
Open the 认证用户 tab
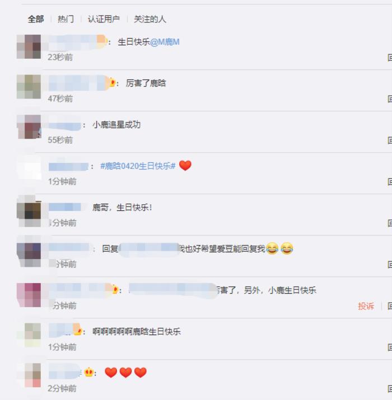point(104,19)
